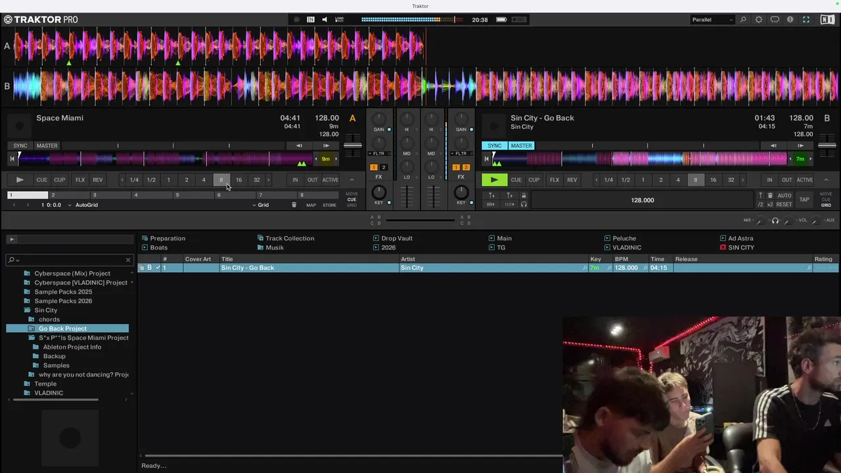Click CUP button on Deck B
This screenshot has height=473, width=841.
[534, 180]
